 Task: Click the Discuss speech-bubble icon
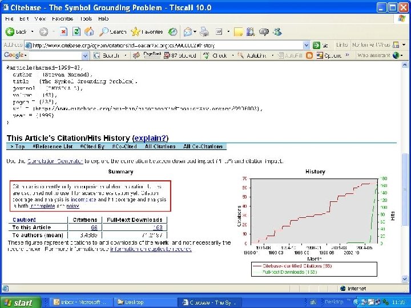point(264,32)
